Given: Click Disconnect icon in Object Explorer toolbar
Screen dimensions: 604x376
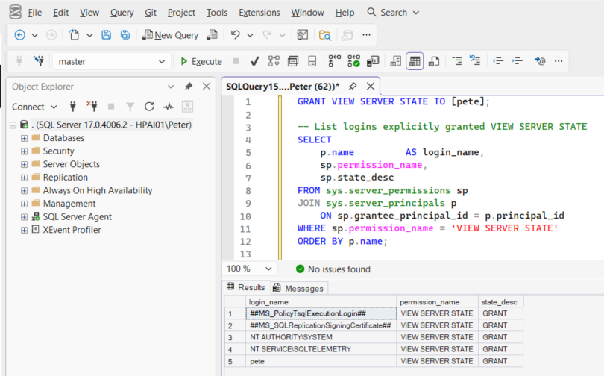Looking at the screenshot, I should point(92,107).
